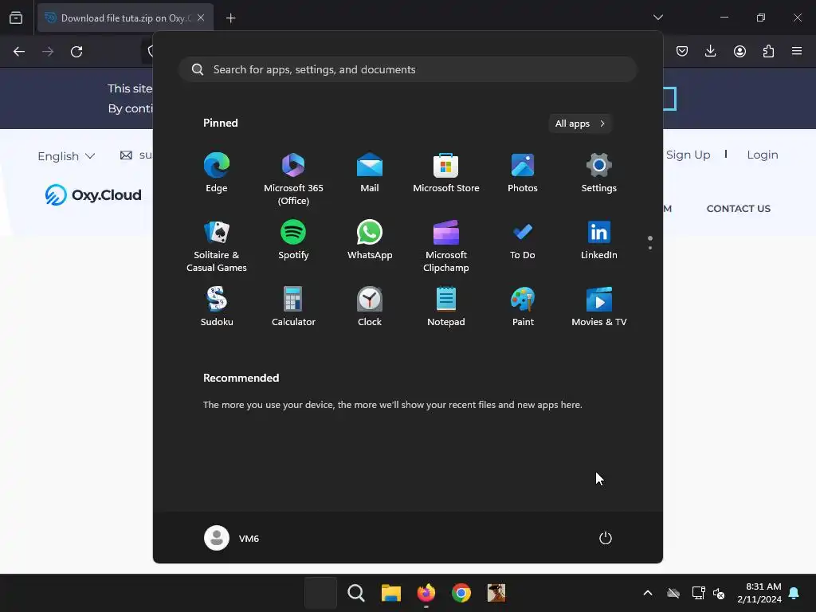The image size is (816, 612).
Task: Open the To Do app
Action: (x=523, y=239)
